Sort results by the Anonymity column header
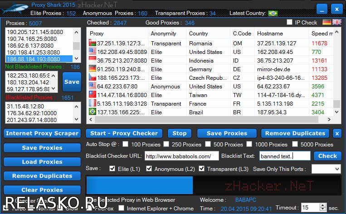346x214 pixels. pyautogui.click(x=164, y=34)
